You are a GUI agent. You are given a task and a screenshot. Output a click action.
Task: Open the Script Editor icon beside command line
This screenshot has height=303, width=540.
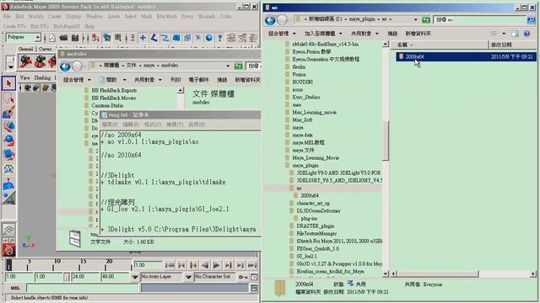point(254,288)
